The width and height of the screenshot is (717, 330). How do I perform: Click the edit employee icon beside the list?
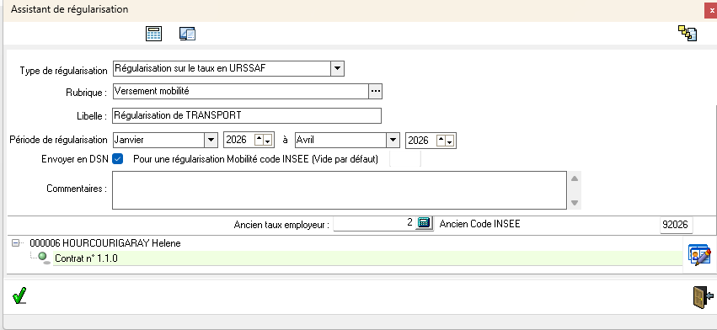pyautogui.click(x=699, y=255)
